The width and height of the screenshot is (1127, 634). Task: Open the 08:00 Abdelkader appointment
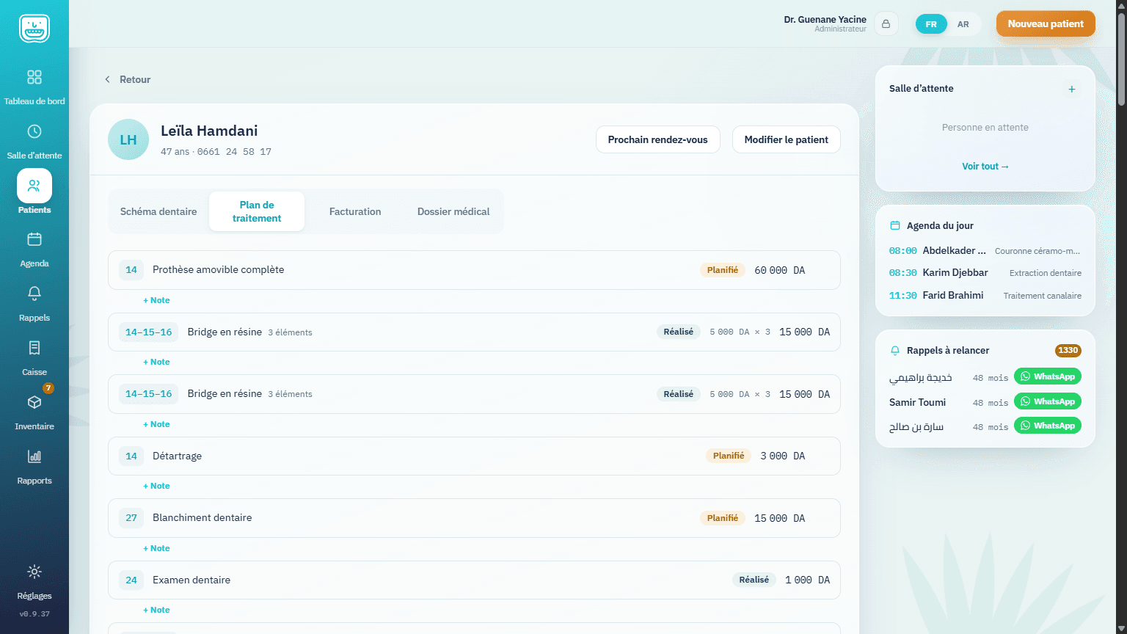tap(985, 251)
